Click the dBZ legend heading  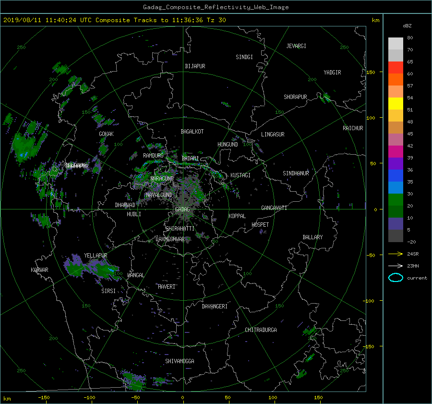coord(407,26)
